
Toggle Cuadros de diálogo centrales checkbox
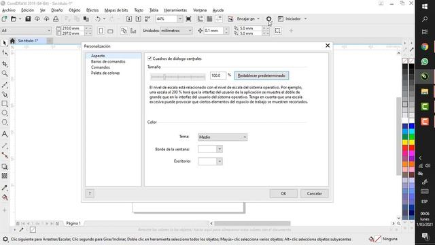(x=150, y=59)
